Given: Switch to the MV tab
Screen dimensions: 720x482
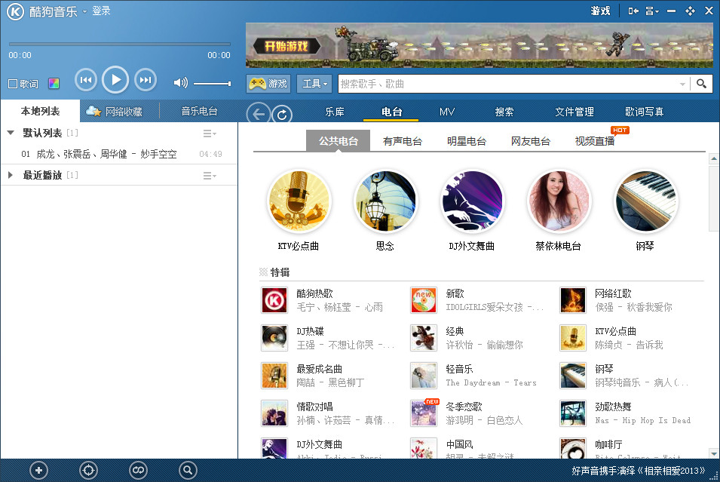Looking at the screenshot, I should pos(447,112).
